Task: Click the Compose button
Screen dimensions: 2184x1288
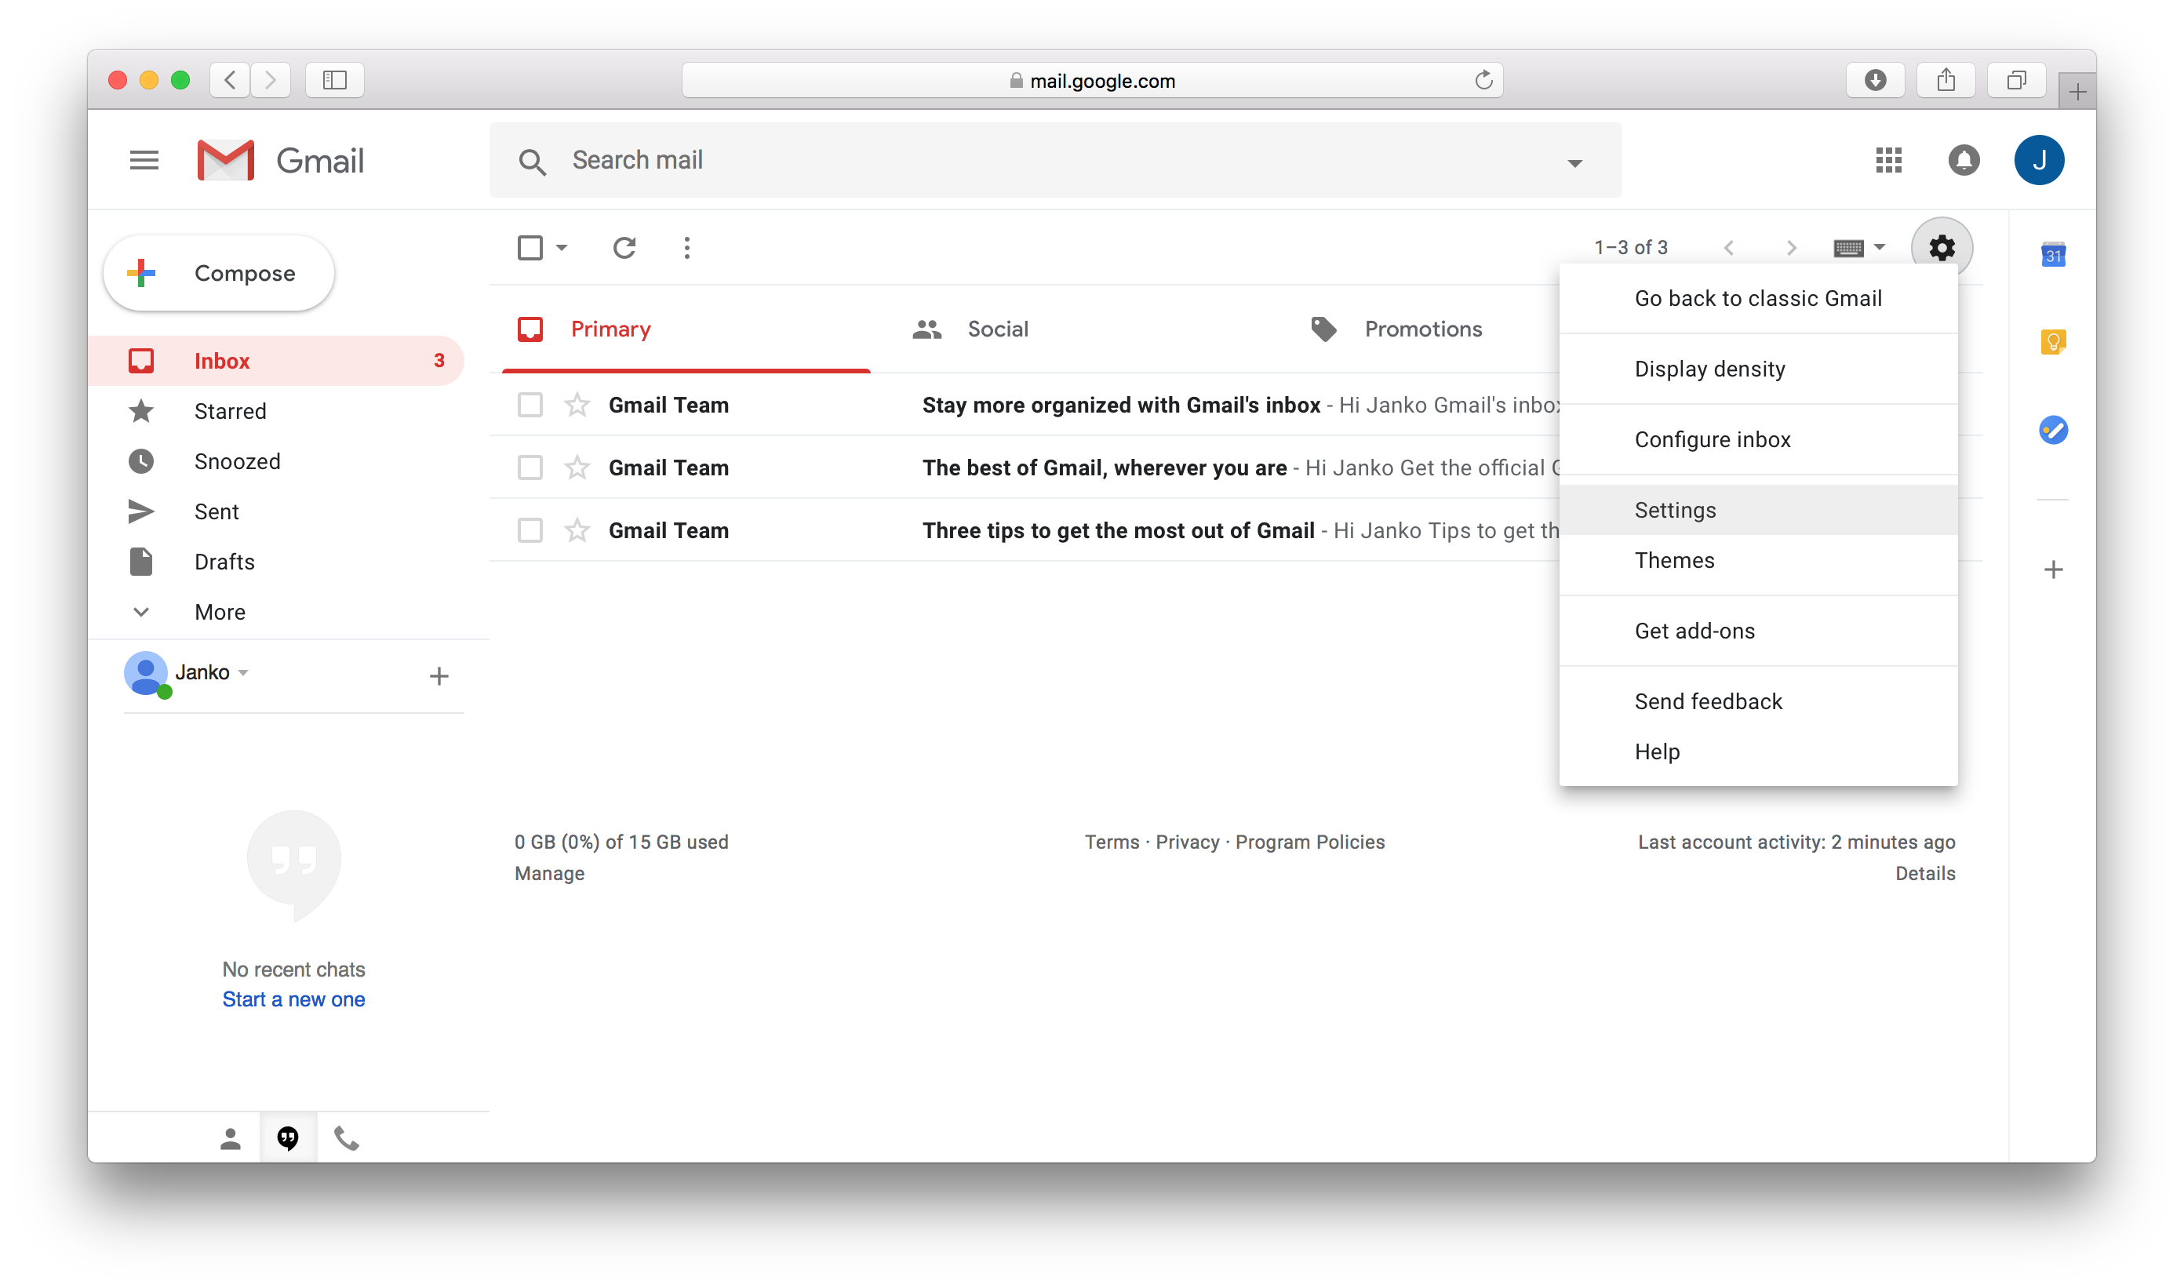Action: (x=218, y=274)
